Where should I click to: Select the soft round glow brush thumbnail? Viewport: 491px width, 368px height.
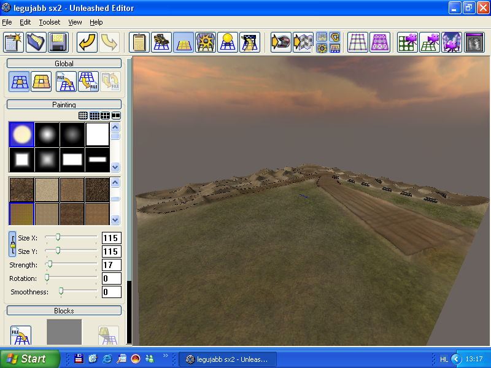47,134
